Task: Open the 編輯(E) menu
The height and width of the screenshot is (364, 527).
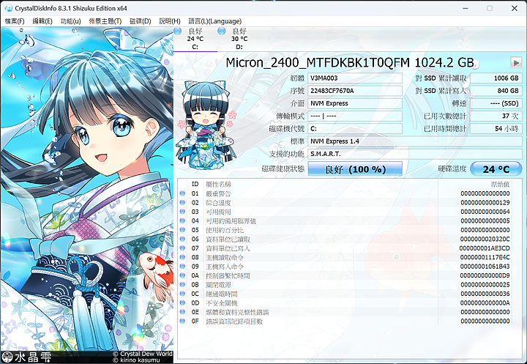Action: [x=42, y=21]
